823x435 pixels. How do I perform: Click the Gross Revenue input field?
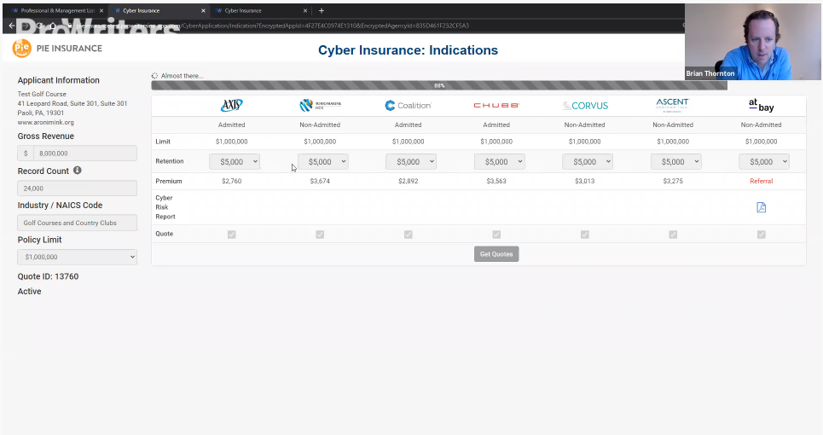(82, 154)
